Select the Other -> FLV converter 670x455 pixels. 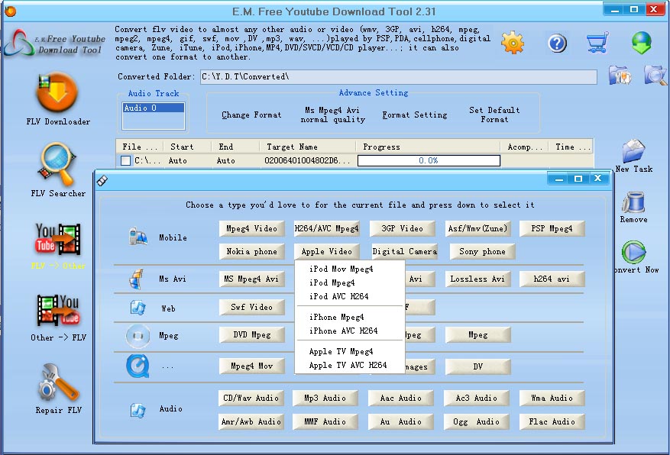58,310
